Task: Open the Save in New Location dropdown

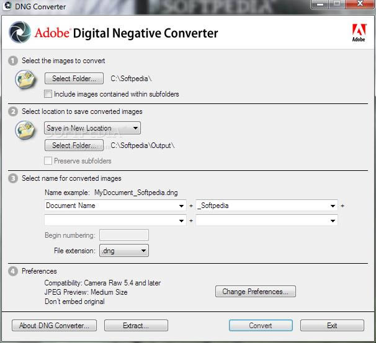Action: click(x=92, y=128)
